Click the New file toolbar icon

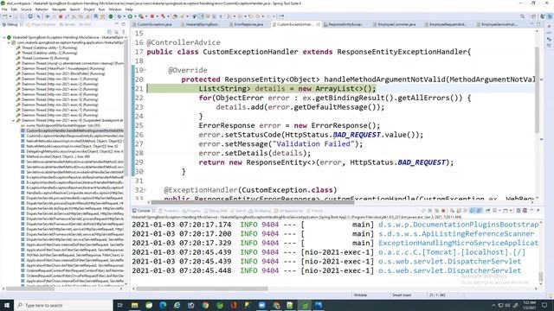pos(4,16)
